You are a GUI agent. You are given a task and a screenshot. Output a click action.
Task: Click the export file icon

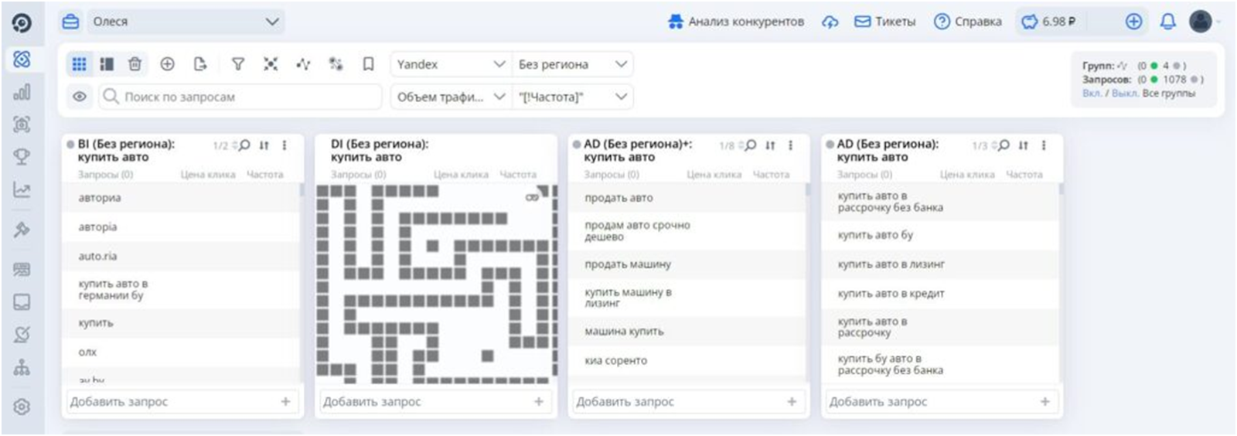coord(200,64)
